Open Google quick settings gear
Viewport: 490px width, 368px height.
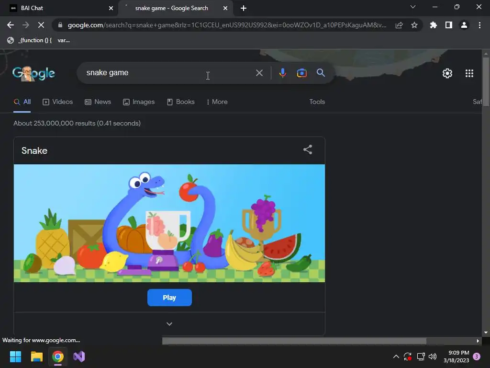click(447, 73)
